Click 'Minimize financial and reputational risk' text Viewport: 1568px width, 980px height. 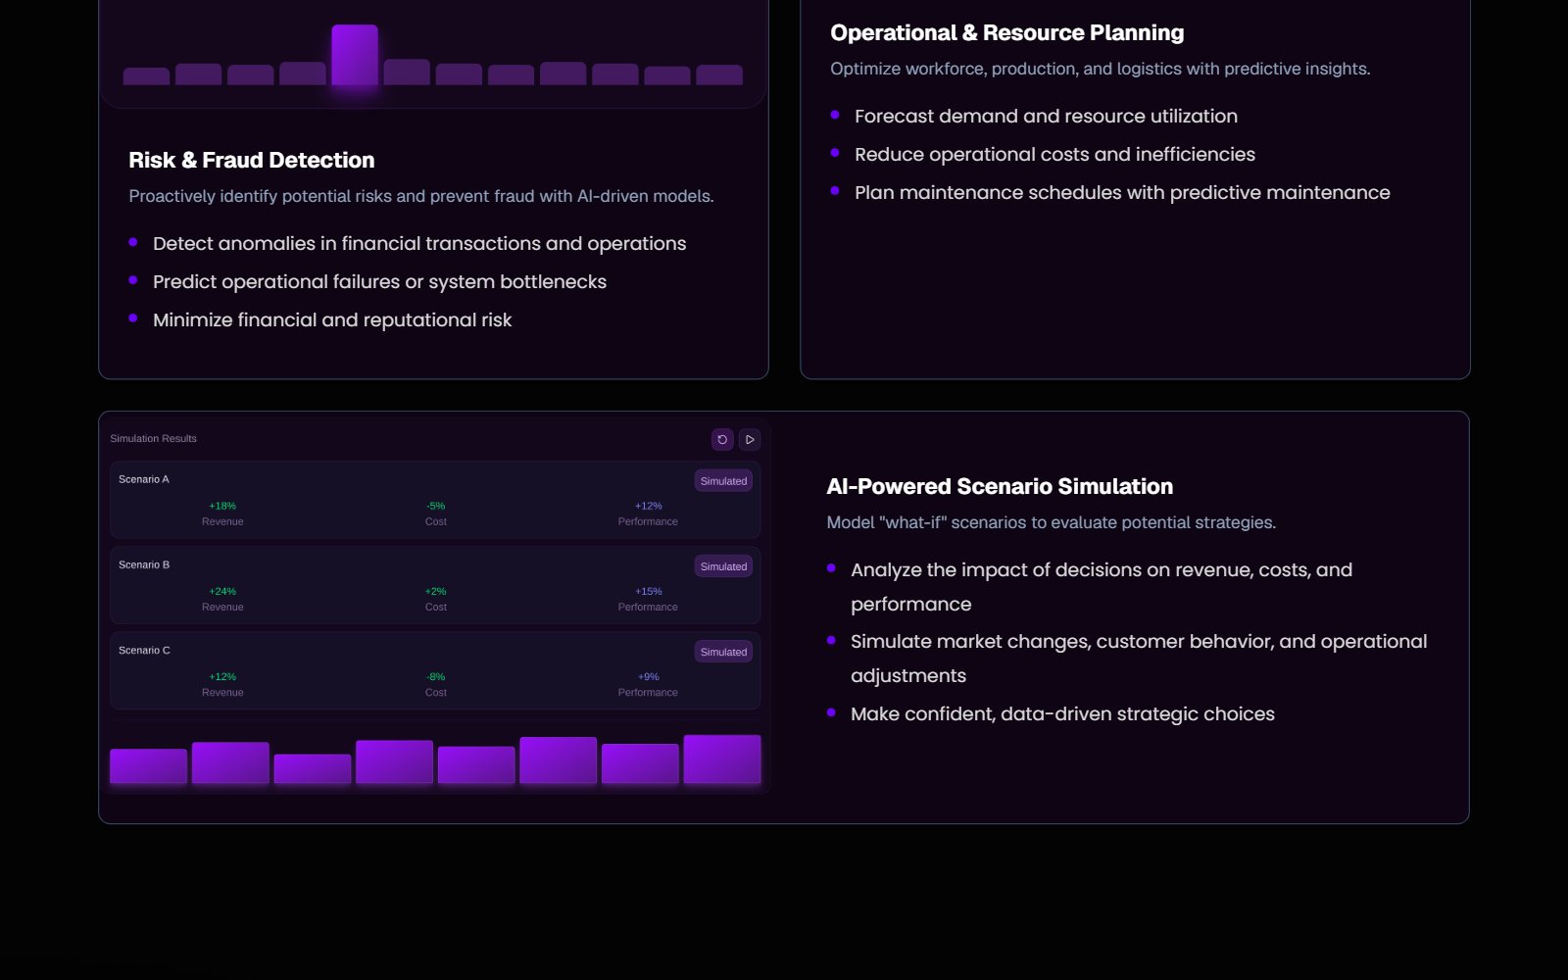[332, 319]
